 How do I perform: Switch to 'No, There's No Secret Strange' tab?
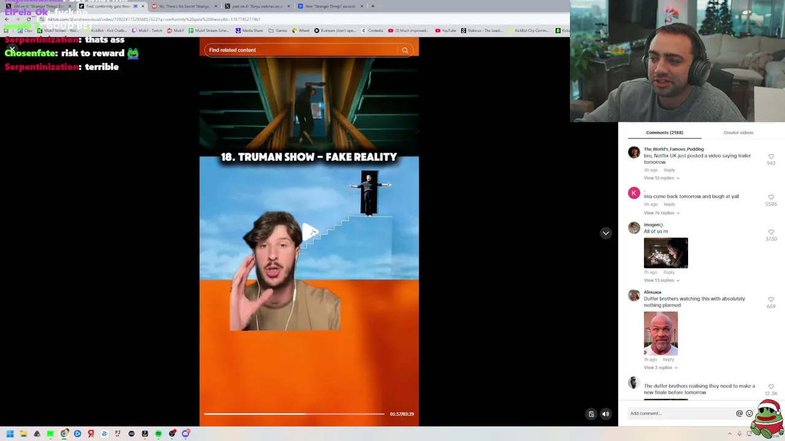[183, 6]
